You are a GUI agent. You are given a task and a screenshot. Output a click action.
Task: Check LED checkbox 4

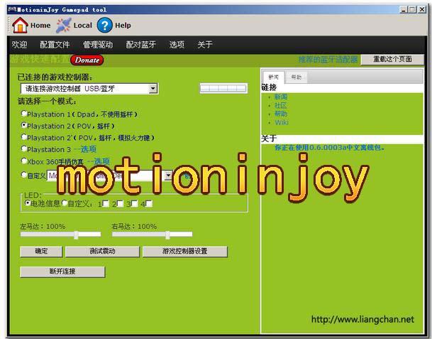point(149,204)
